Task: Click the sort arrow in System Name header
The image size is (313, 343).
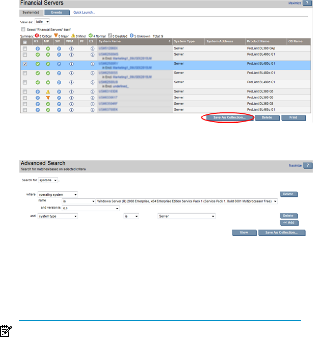Action: click(169, 42)
